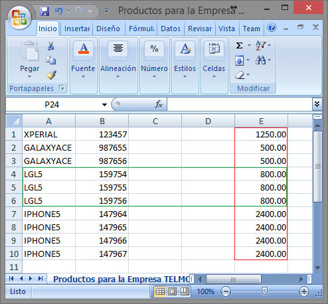
Task: Go to the previous sheet tab
Action: tap(21, 279)
